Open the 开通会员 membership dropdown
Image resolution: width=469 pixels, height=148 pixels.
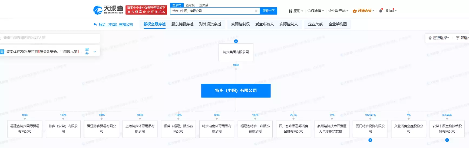(364, 11)
